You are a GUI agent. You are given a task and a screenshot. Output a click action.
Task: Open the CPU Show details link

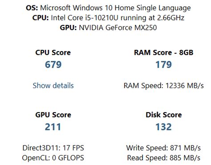click(x=53, y=85)
